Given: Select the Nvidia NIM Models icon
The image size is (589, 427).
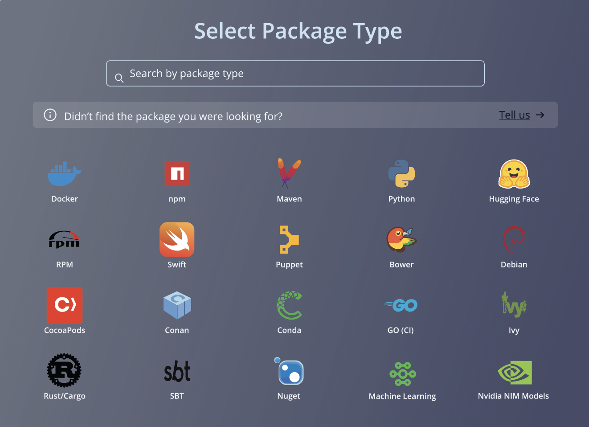Looking at the screenshot, I should coord(515,372).
